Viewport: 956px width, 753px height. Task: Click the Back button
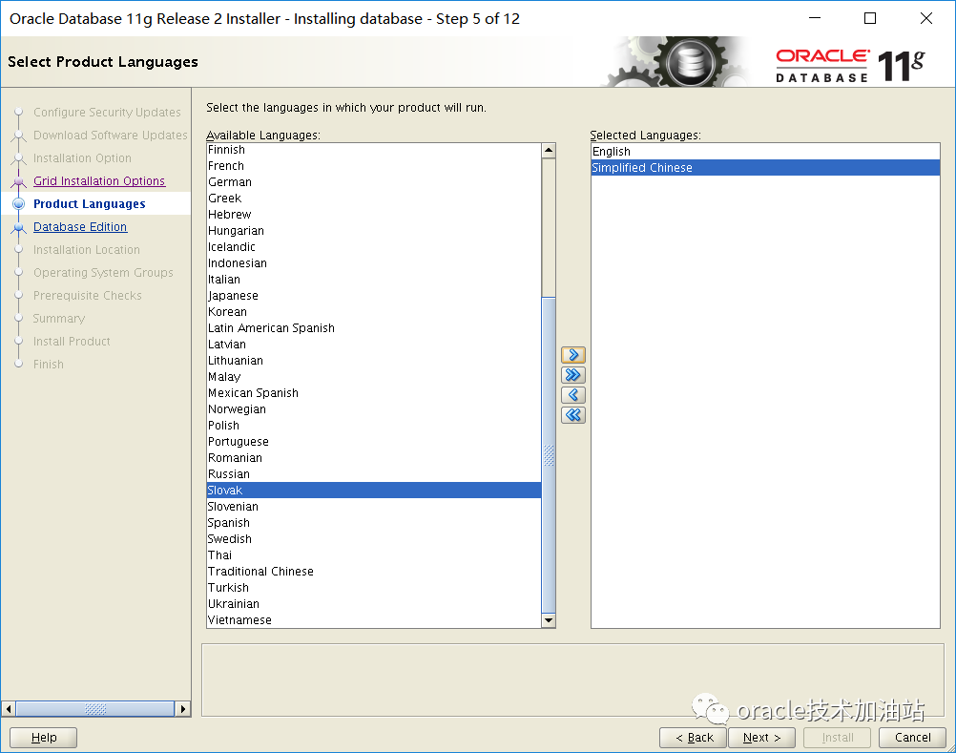694,737
